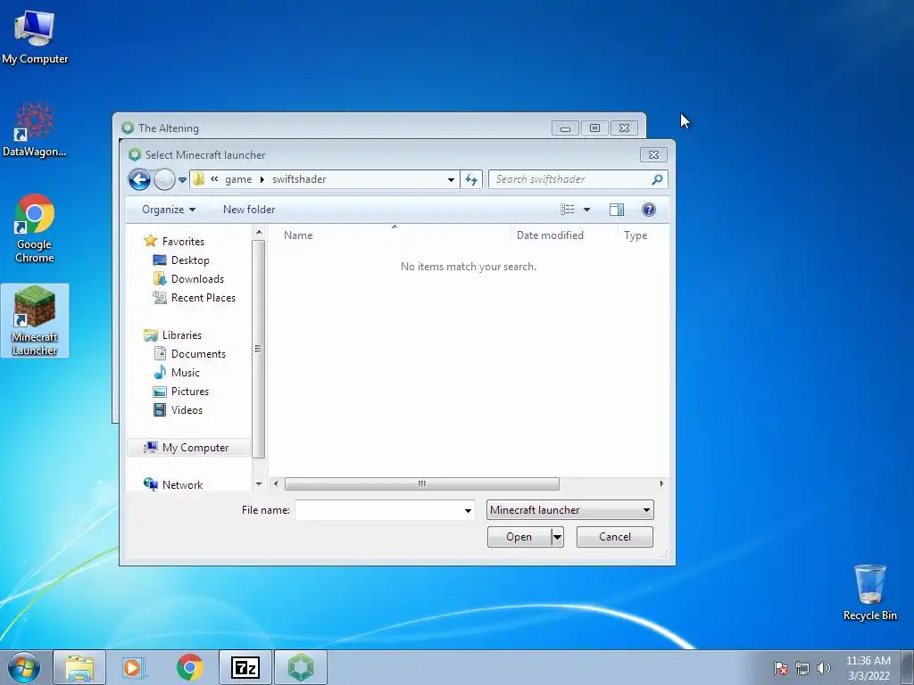Click navigation pane scroll up arrow
The height and width of the screenshot is (685, 914).
pos(259,233)
